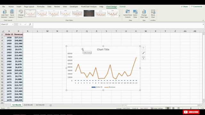Screen dimensions: 205x115
Task: Open the Home tab
Action: click(11, 6)
